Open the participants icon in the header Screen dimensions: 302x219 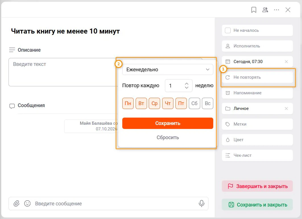pos(265,10)
